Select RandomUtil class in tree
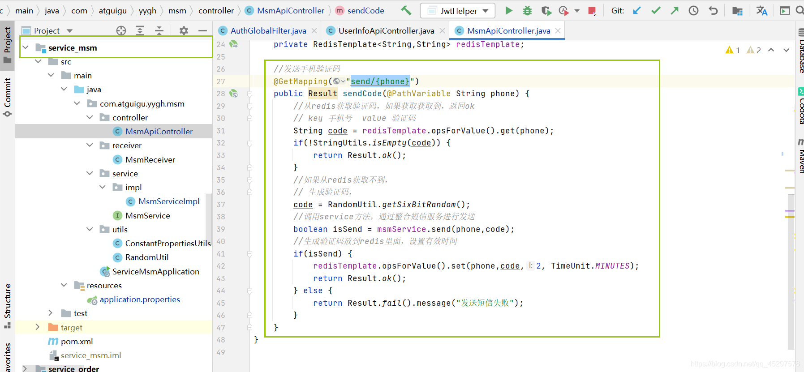 [147, 257]
